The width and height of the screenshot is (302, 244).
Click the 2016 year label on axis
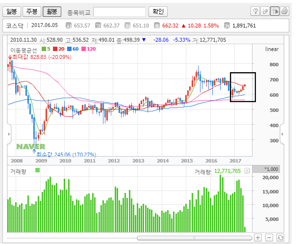[x=211, y=161]
